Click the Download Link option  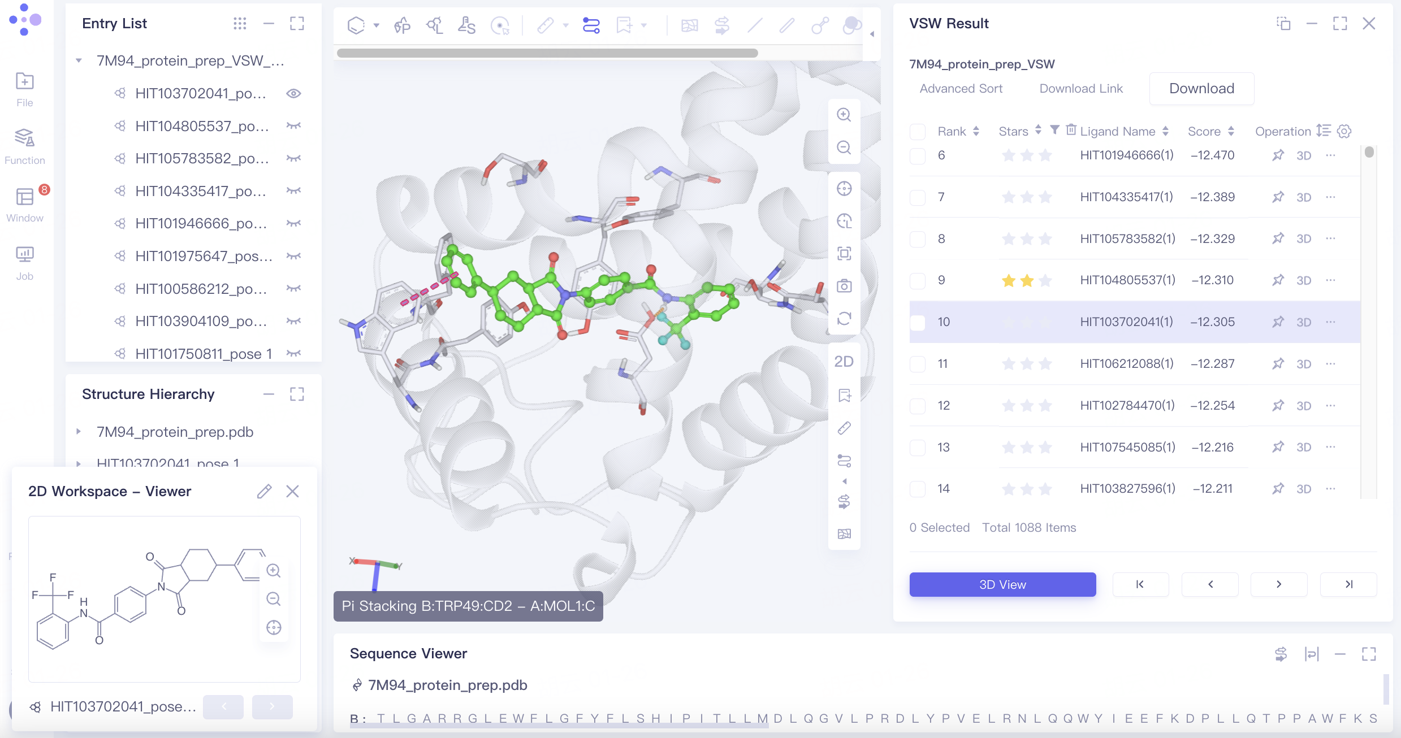tap(1080, 89)
